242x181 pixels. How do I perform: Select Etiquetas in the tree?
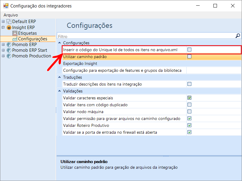27,33
